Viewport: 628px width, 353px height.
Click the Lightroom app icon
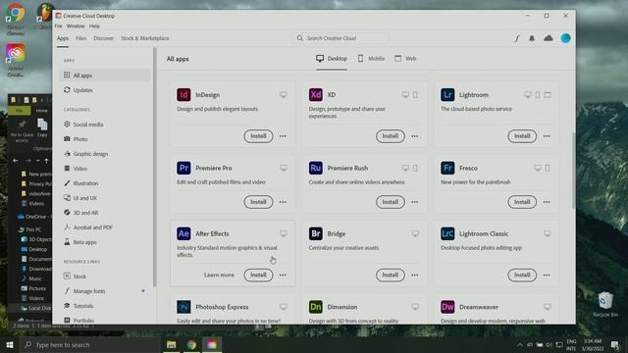tap(447, 95)
